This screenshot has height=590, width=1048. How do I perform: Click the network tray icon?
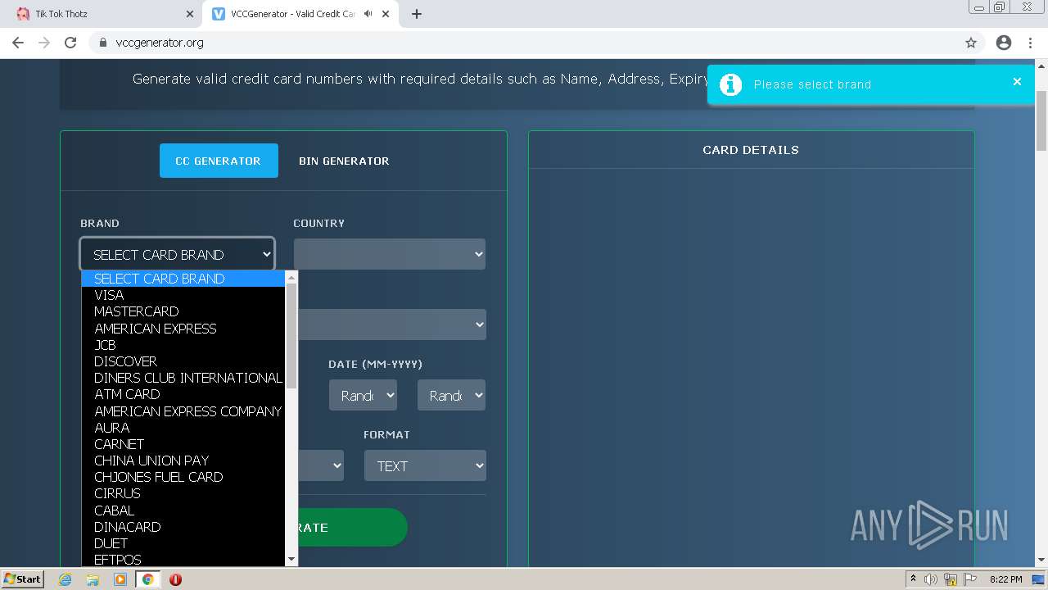951,579
